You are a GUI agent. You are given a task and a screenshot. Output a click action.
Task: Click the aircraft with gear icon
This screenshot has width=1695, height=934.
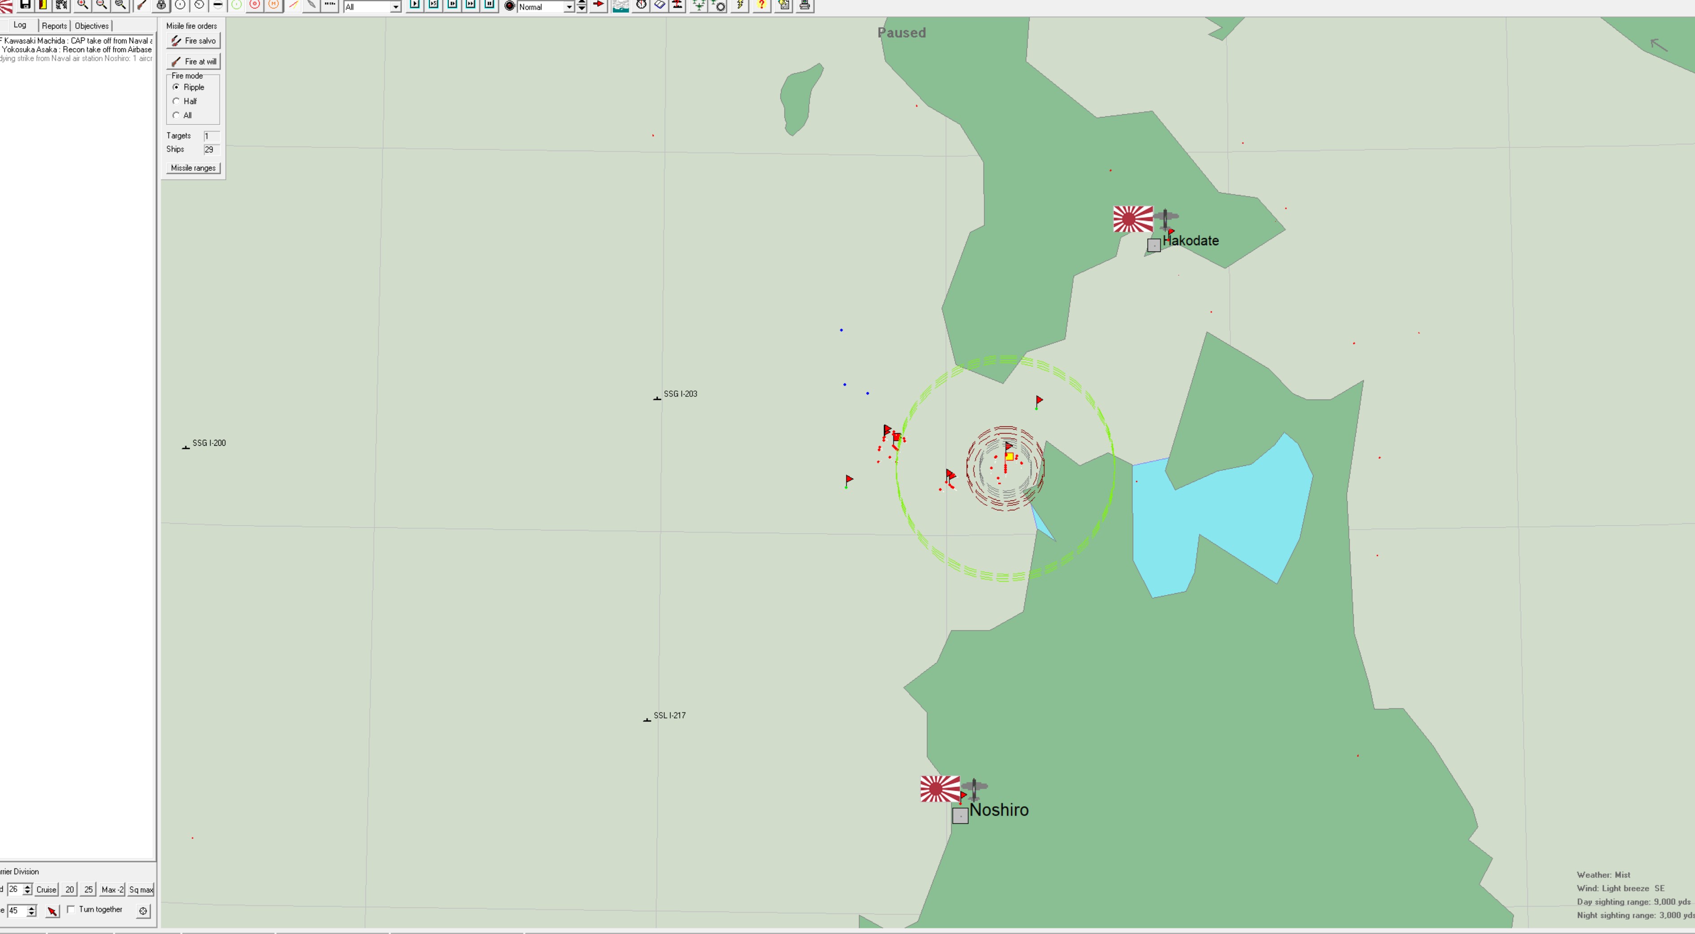719,6
